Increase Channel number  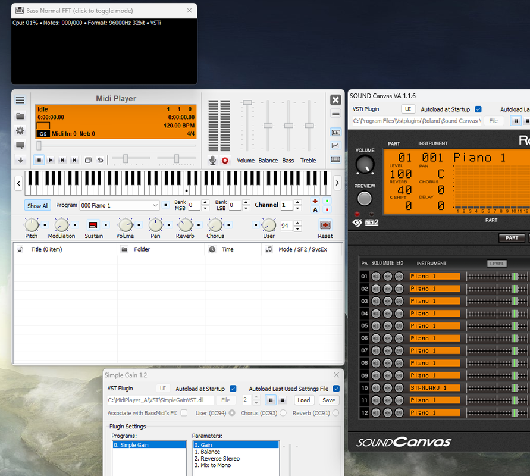(x=297, y=202)
